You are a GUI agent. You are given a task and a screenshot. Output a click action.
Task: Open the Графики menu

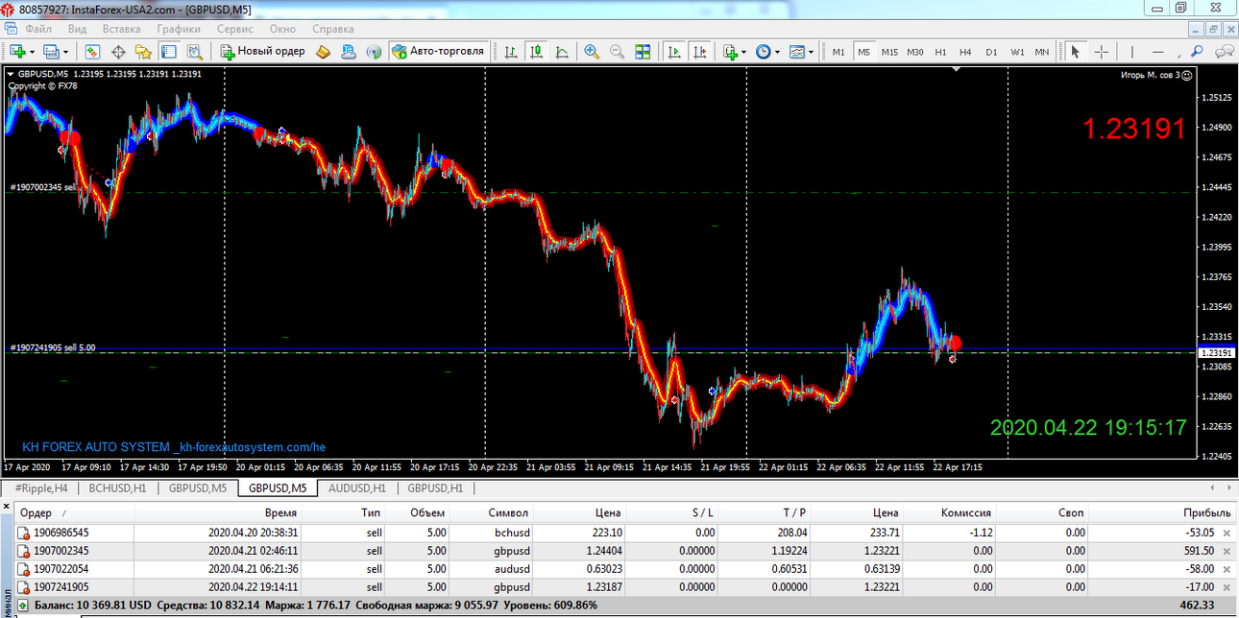click(x=179, y=29)
